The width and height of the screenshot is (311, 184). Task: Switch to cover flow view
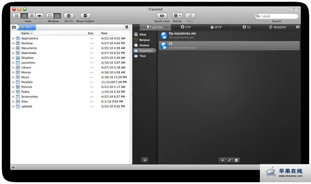[39, 16]
